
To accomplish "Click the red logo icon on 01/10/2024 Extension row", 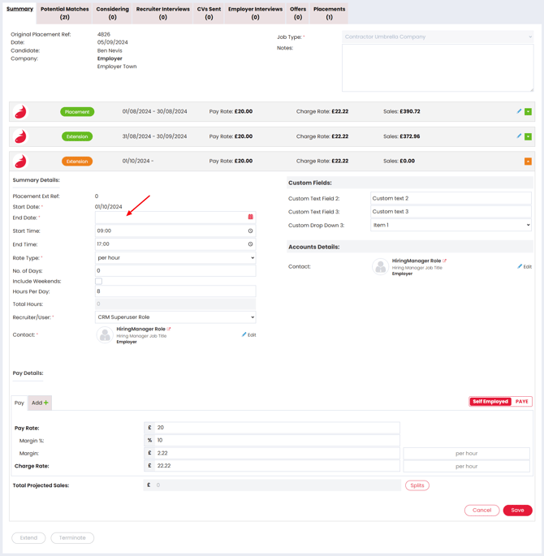I will coord(20,162).
